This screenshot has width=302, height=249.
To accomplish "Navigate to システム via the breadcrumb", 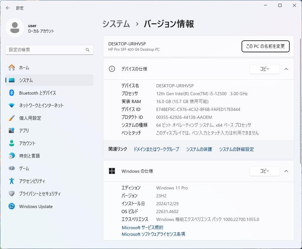I will point(116,24).
